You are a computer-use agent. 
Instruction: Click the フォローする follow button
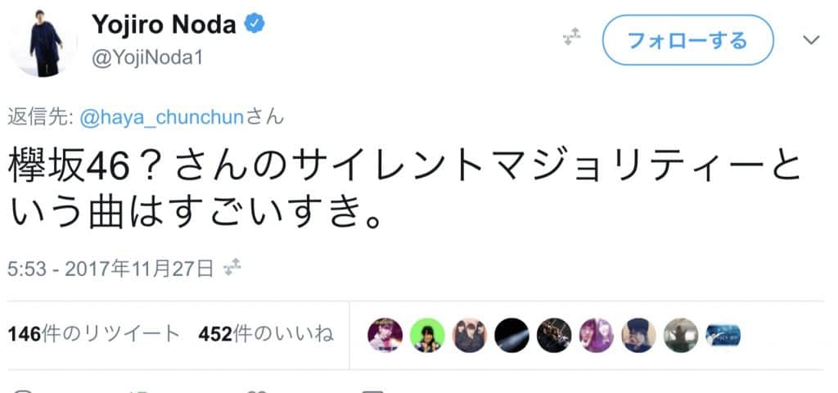[x=687, y=40]
